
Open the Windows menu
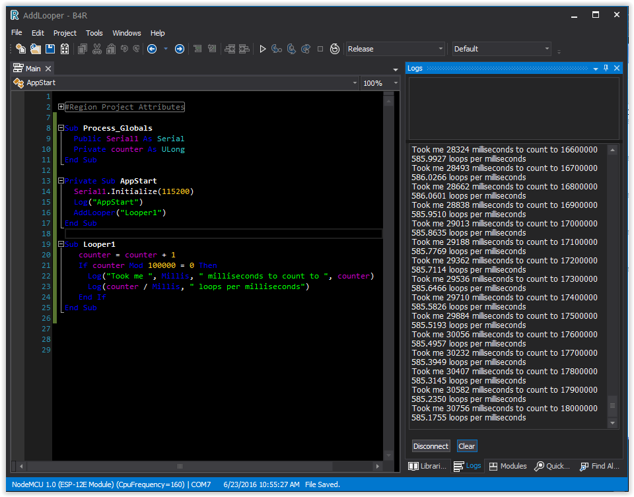(127, 33)
